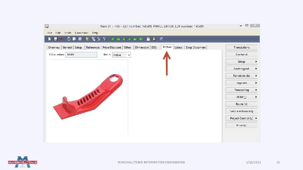Open the Command menu
303x170 pixels.
pyautogui.click(x=81, y=33)
